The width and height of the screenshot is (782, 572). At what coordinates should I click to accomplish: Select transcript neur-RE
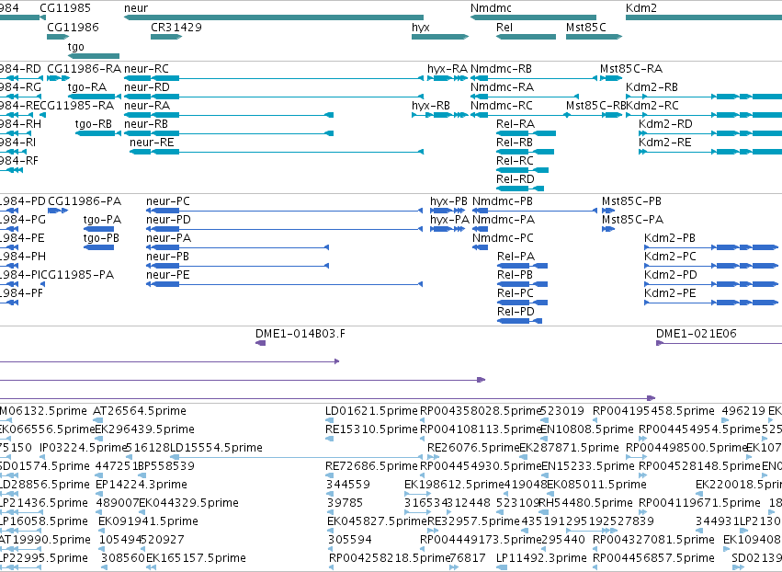click(x=152, y=143)
